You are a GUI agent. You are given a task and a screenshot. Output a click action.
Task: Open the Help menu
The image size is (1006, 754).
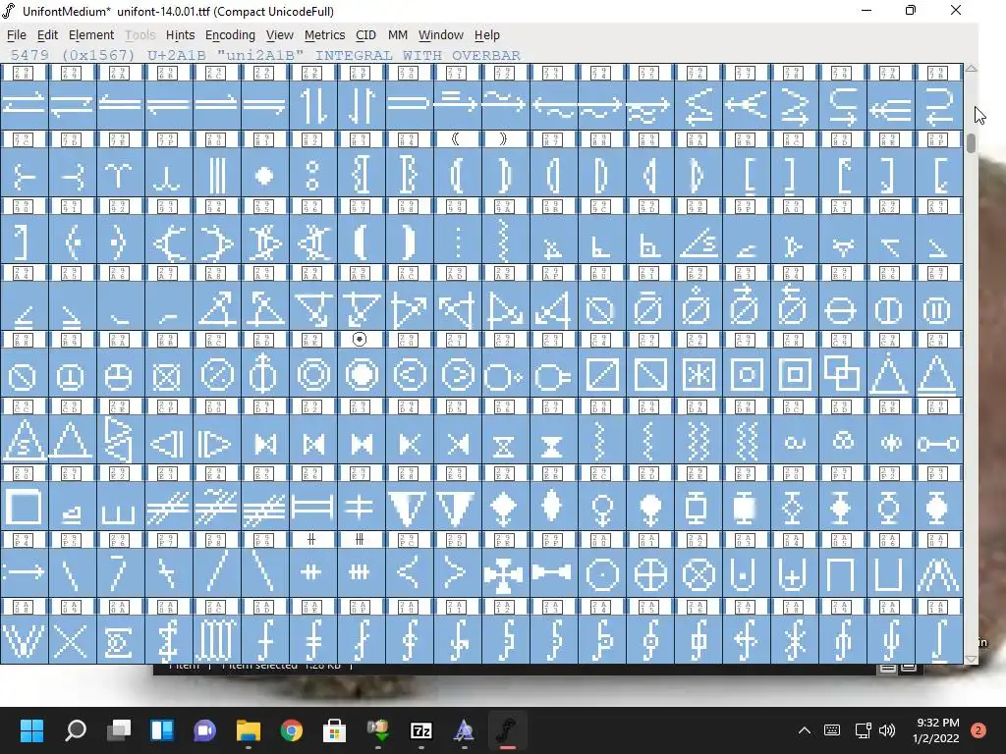click(487, 35)
